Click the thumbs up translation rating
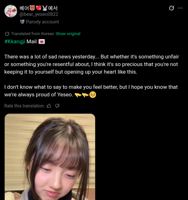 (x=49, y=106)
